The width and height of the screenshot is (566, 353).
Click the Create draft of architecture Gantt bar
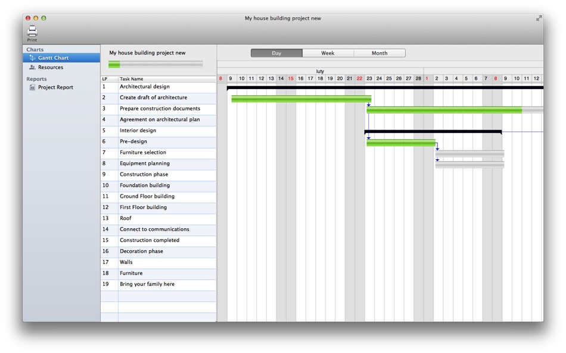301,99
